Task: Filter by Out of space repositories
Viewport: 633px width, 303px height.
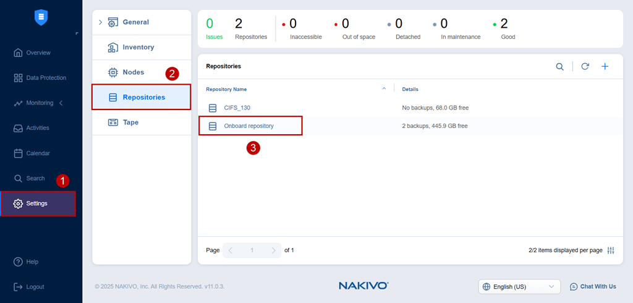Action: 355,29
